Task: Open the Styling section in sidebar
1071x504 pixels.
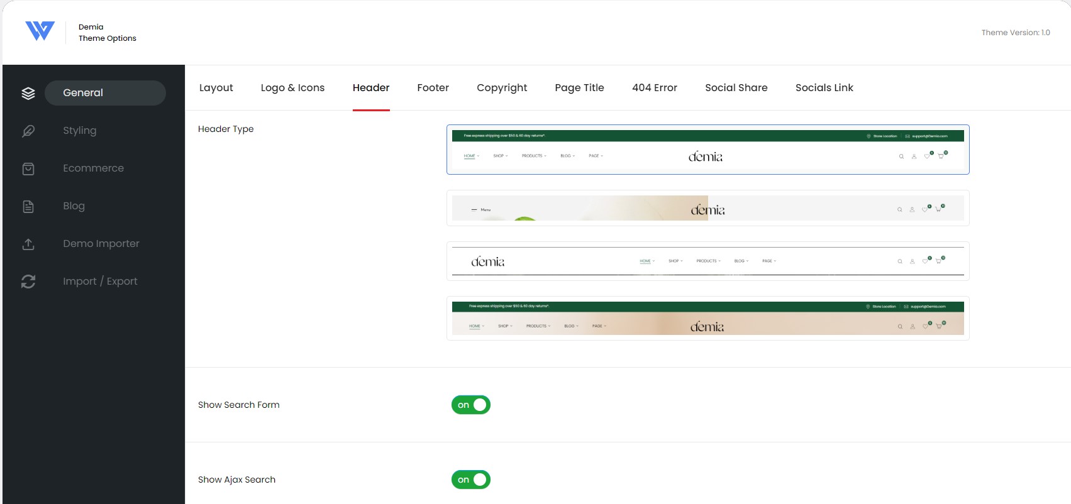Action: coord(80,131)
